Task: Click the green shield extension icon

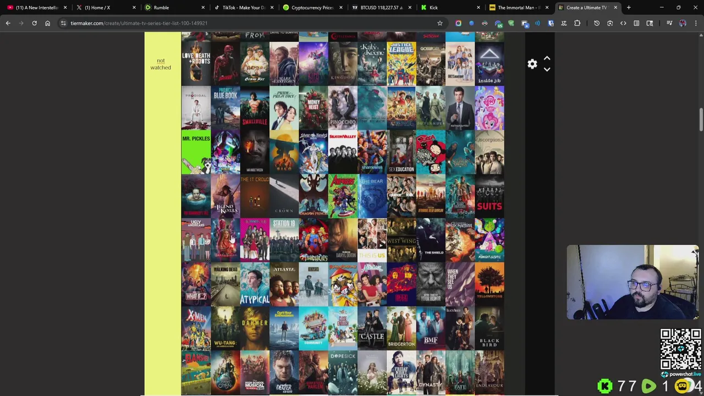Action: [511, 23]
